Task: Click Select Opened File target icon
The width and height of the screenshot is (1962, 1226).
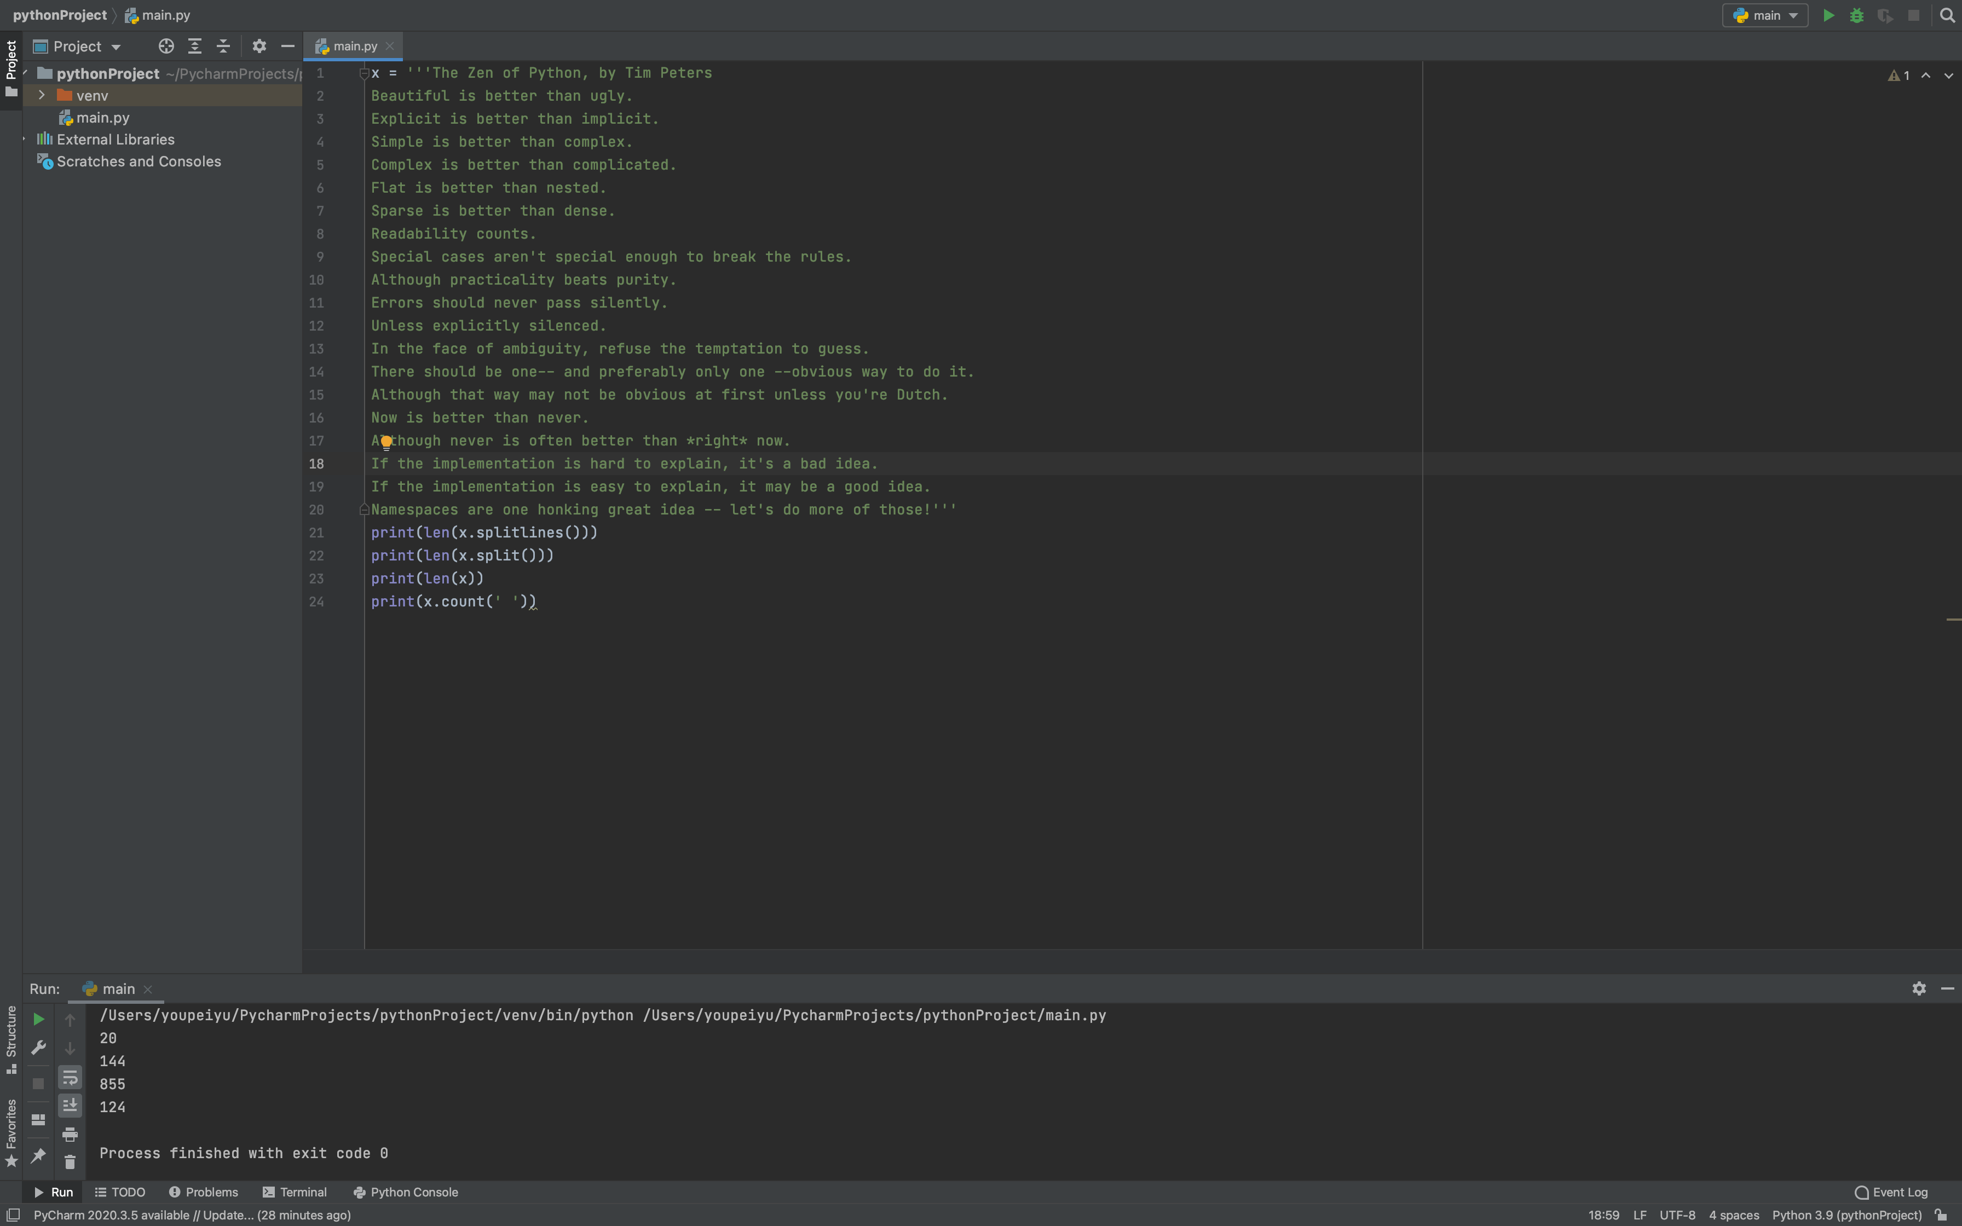Action: tap(166, 46)
